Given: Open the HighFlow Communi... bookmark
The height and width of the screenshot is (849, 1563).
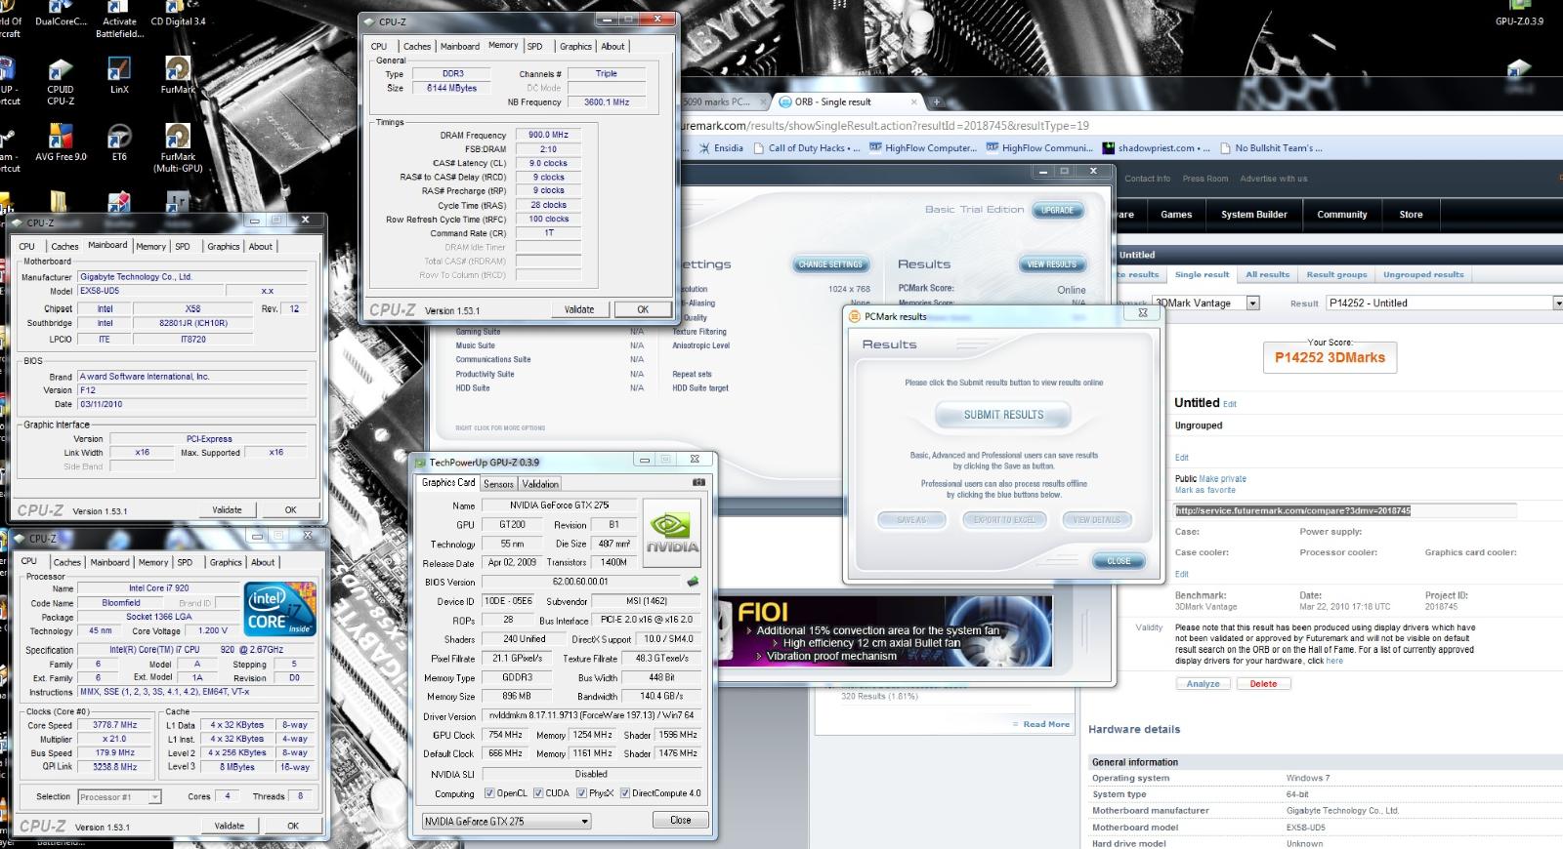Looking at the screenshot, I should click(1039, 148).
